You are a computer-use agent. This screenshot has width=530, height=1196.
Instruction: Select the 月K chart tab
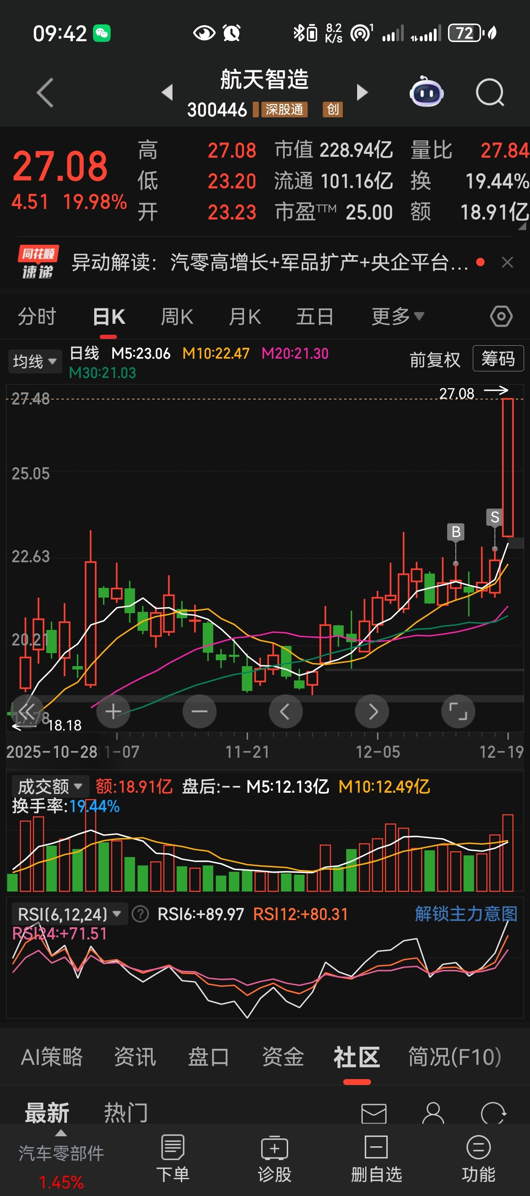tap(245, 317)
